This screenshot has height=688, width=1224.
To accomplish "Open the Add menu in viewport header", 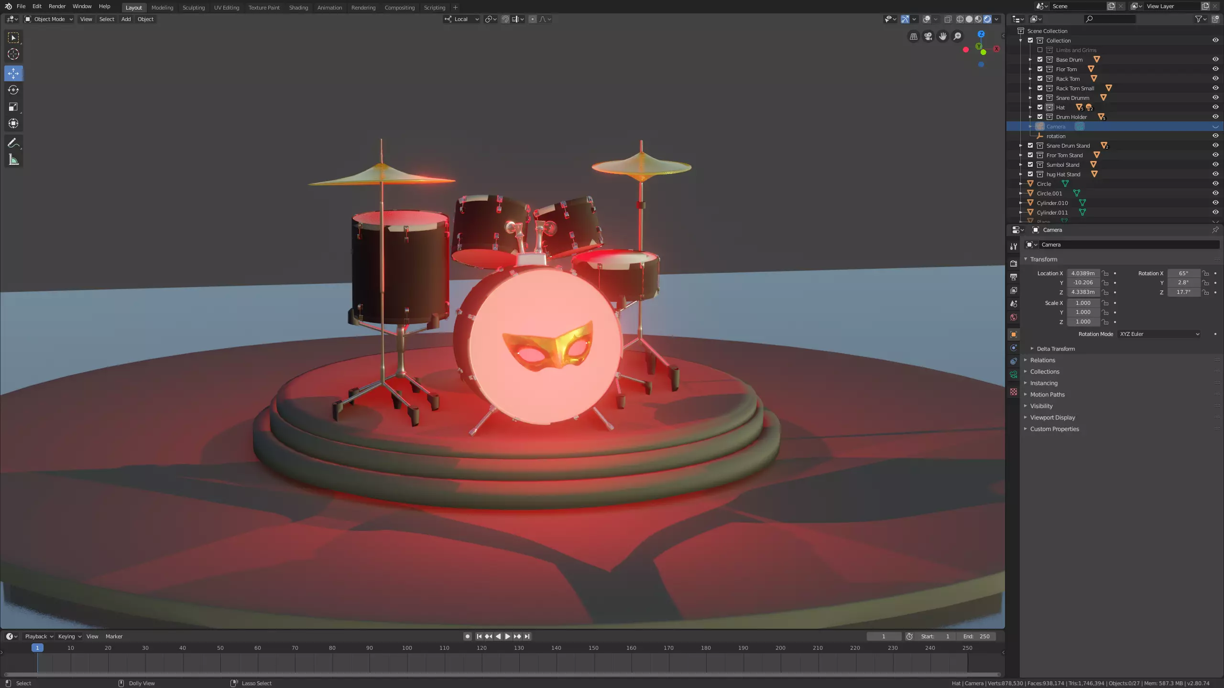I will click(126, 19).
